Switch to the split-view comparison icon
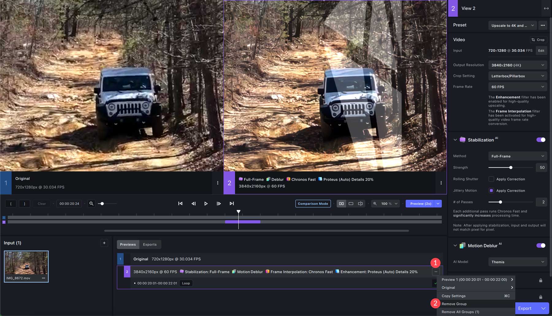Screen dimensions: 552x316 tap(360, 204)
